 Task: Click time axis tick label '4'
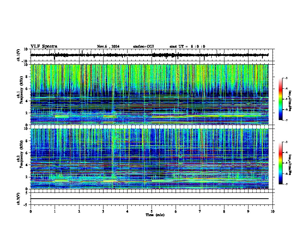(x=128, y=211)
